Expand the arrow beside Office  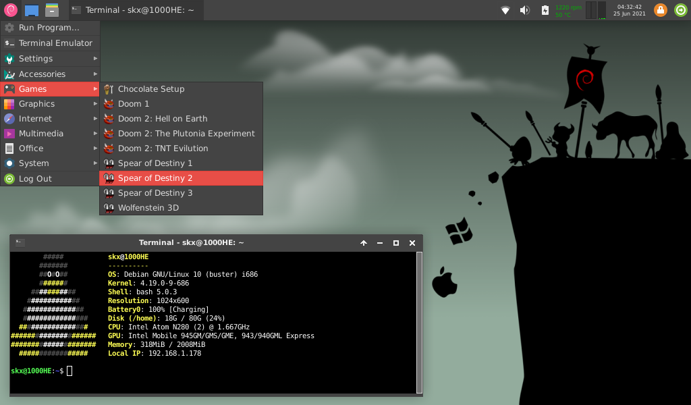[95, 148]
